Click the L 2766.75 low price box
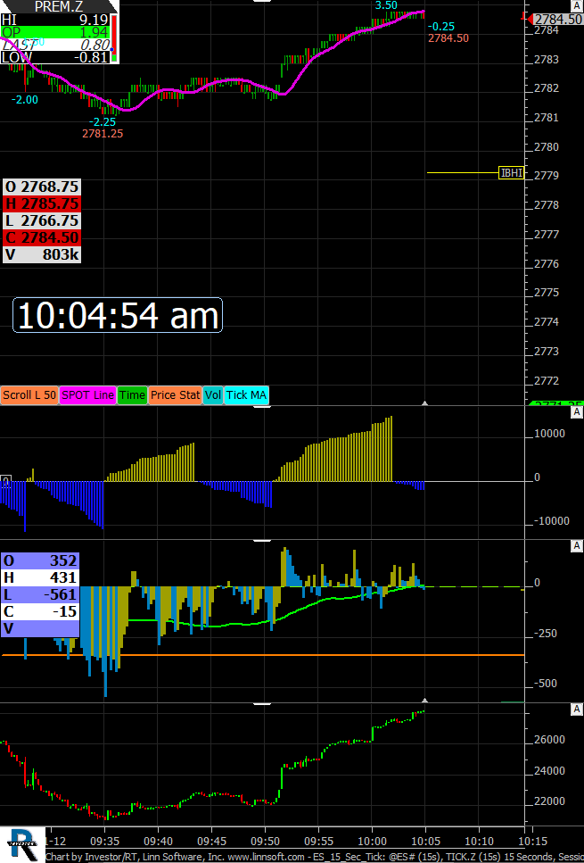Viewport: 584px width, 863px height. [42, 220]
